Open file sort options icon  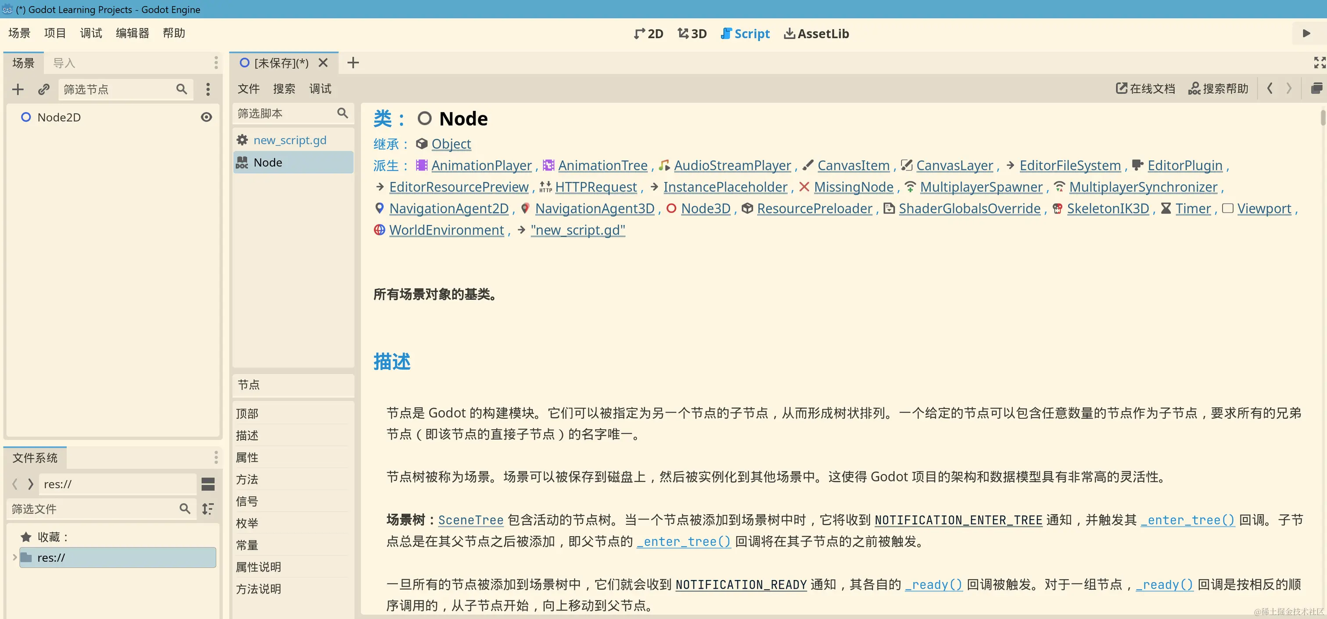[x=208, y=509]
